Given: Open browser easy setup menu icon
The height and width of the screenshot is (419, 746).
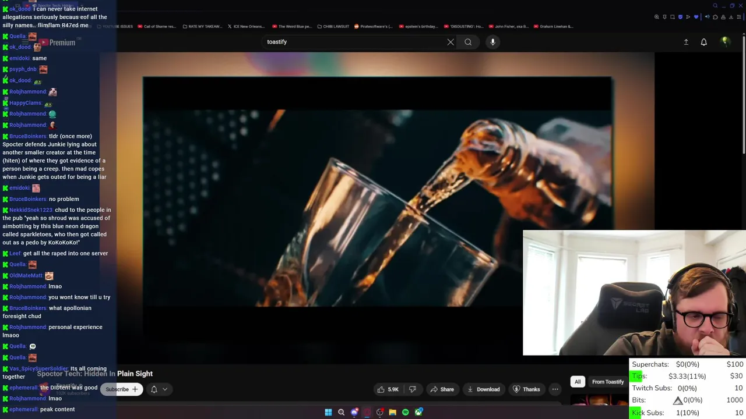Looking at the screenshot, I should point(739,17).
